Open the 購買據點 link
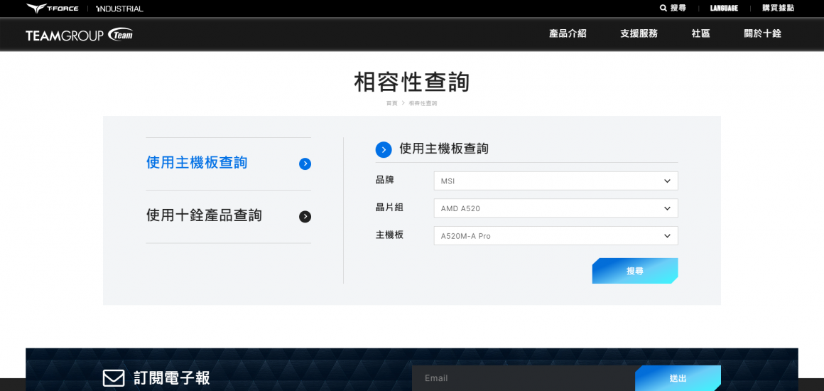824x391 pixels. pos(778,9)
